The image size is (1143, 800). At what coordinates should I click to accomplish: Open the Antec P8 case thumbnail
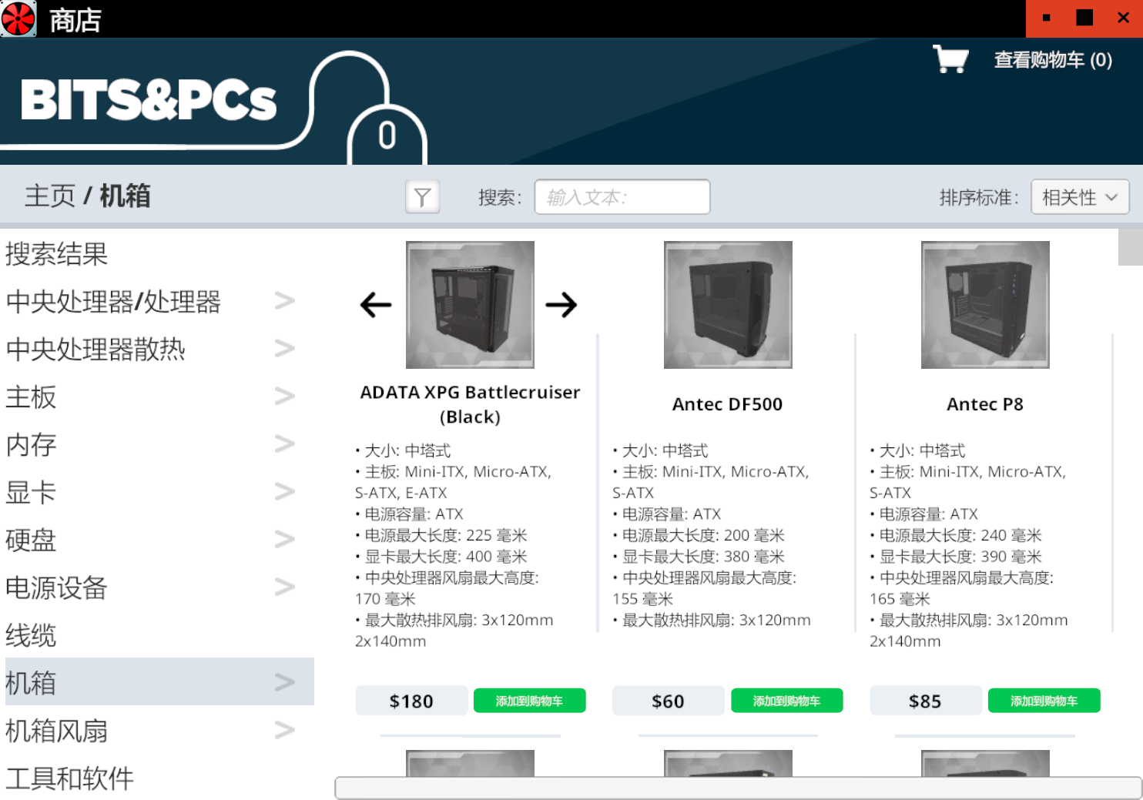tap(985, 305)
